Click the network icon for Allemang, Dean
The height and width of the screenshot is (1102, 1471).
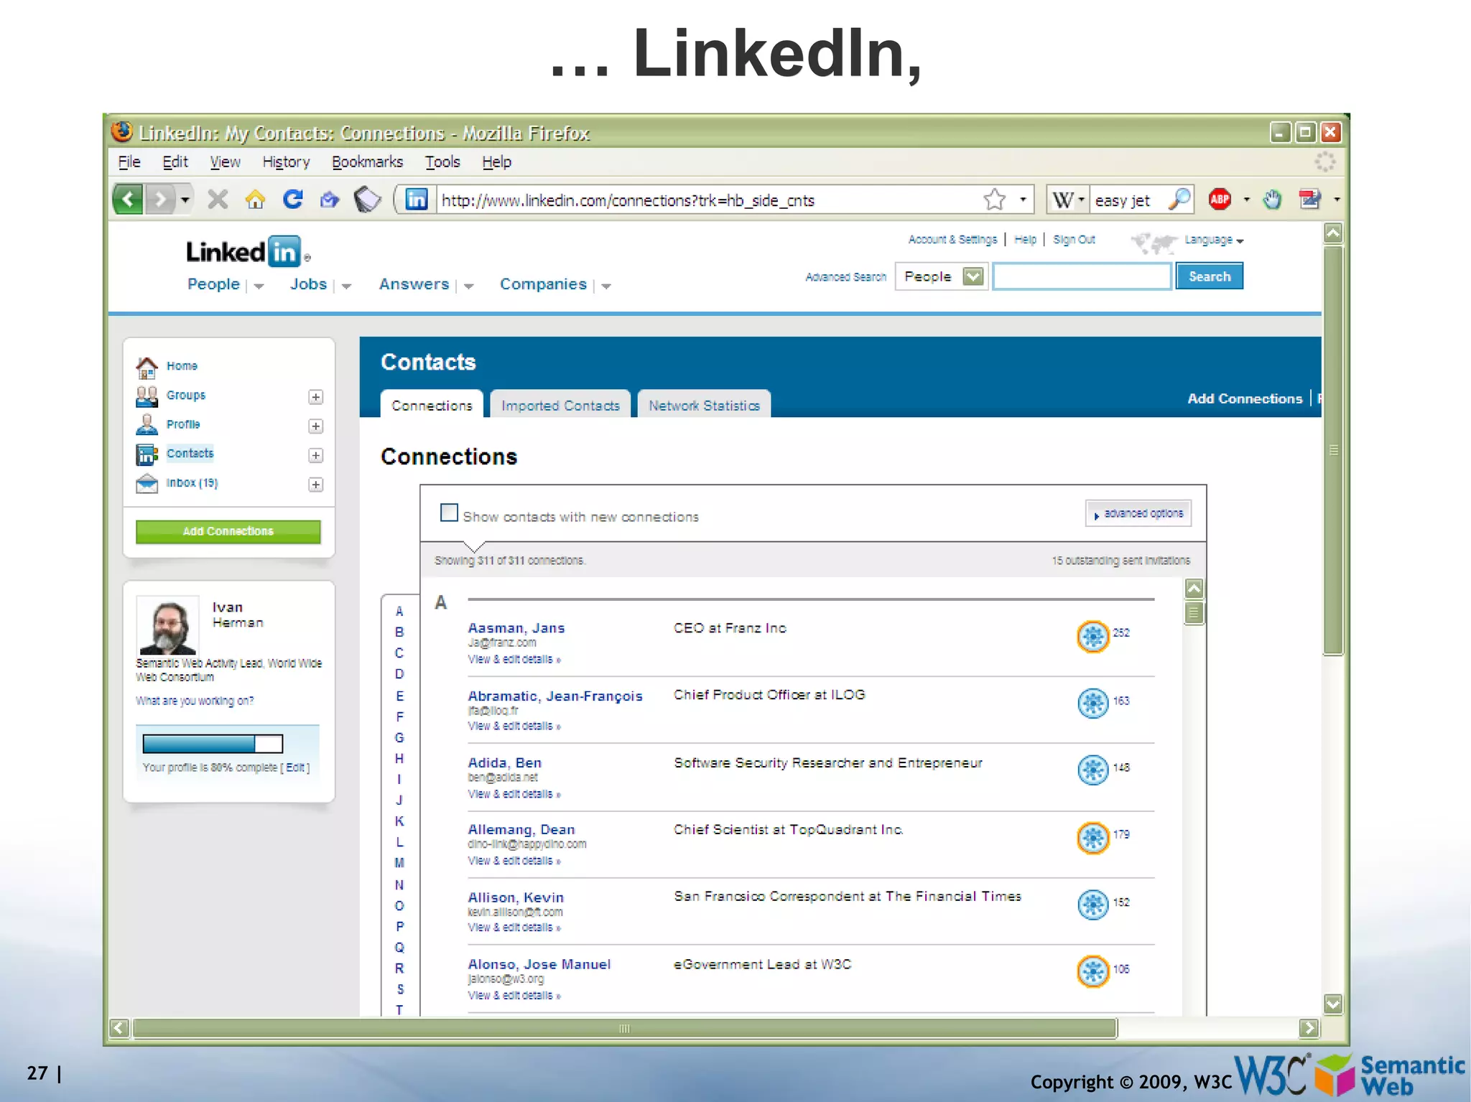tap(1093, 837)
